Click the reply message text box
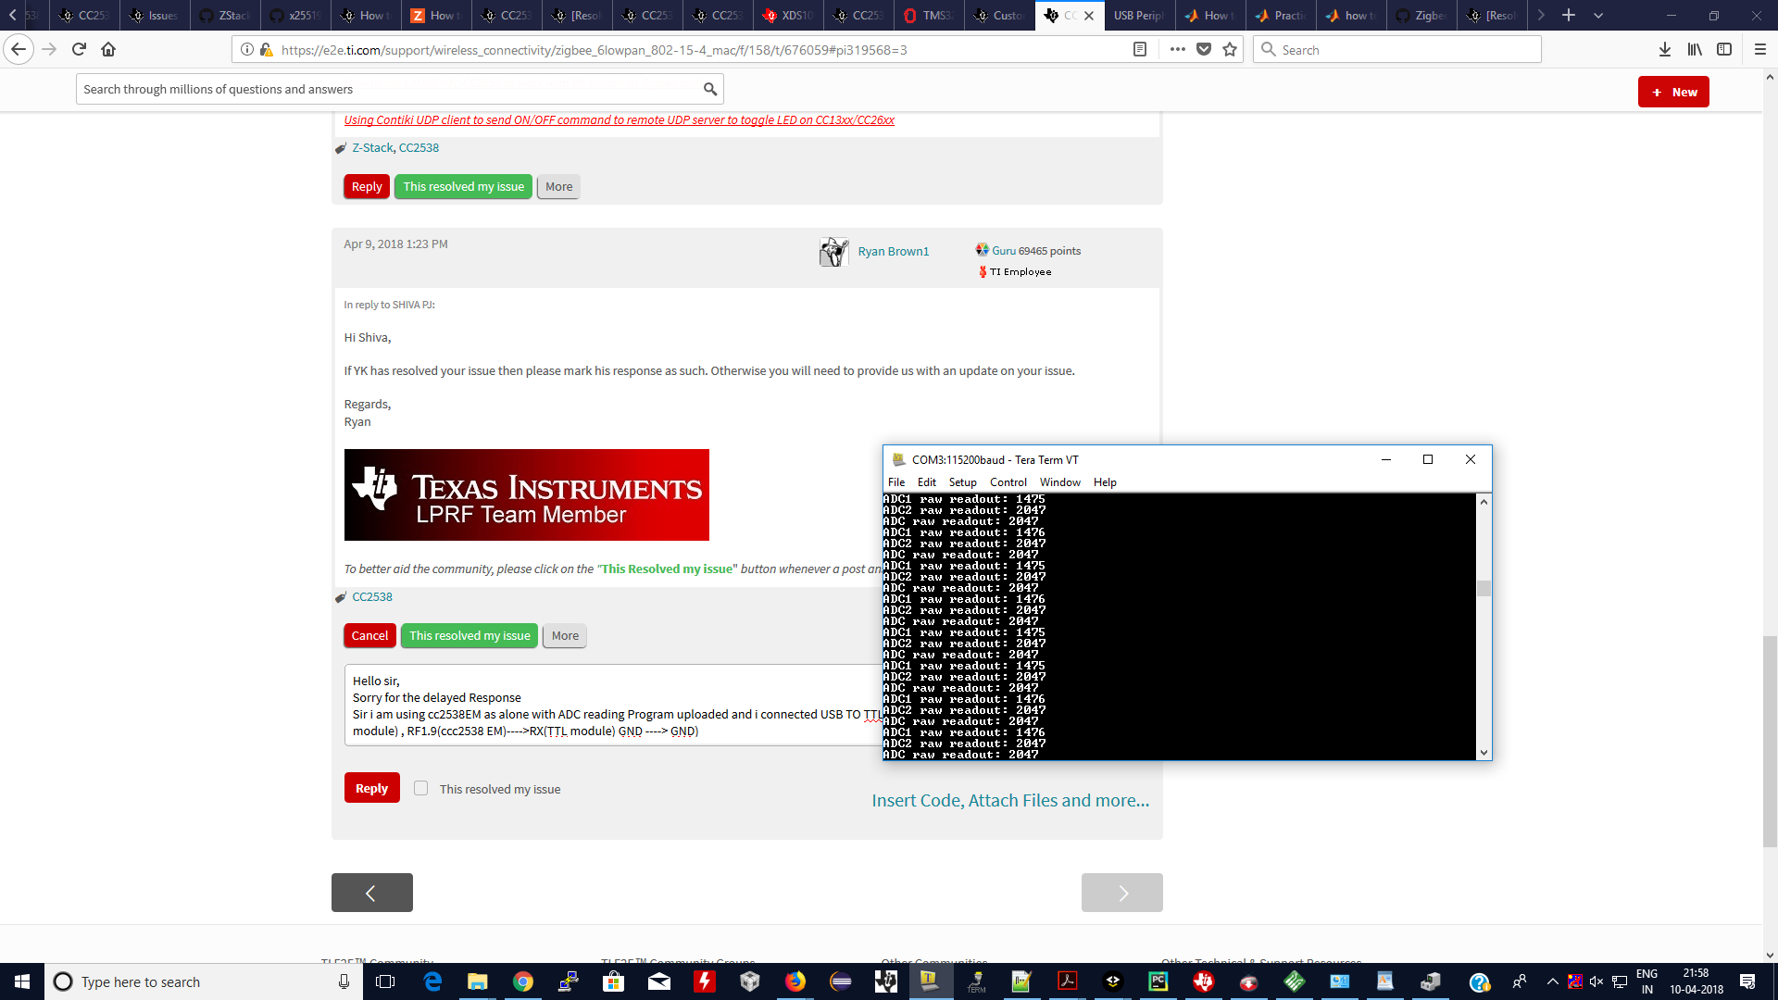 [x=611, y=706]
